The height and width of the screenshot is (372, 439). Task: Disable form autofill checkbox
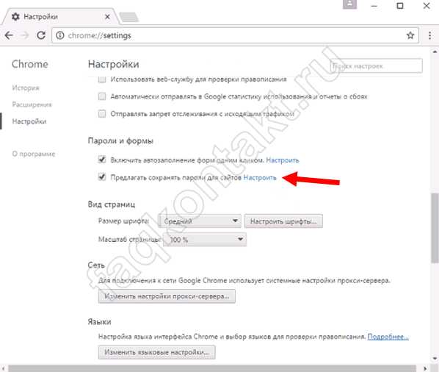102,160
